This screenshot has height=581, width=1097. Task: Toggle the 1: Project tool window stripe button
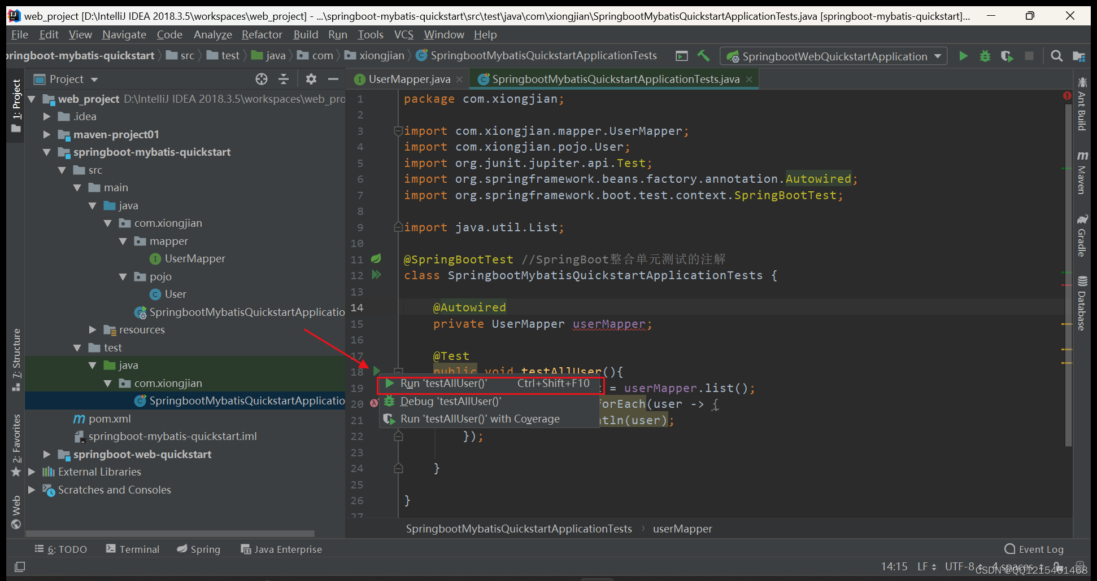pos(16,105)
